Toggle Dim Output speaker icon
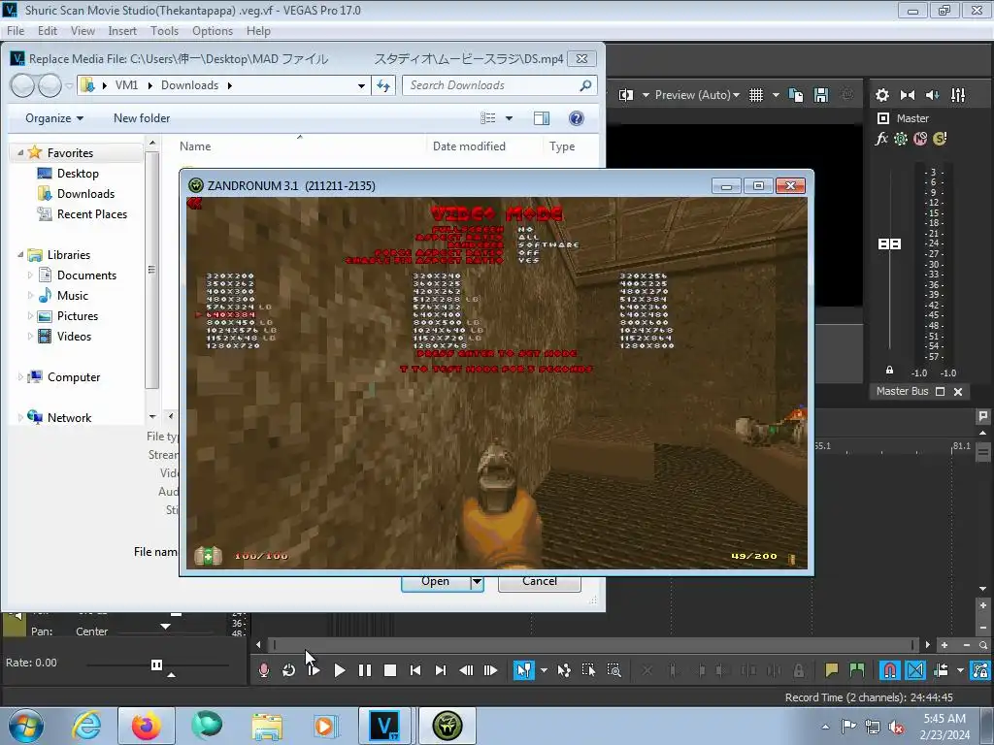The width and height of the screenshot is (994, 745). click(933, 95)
